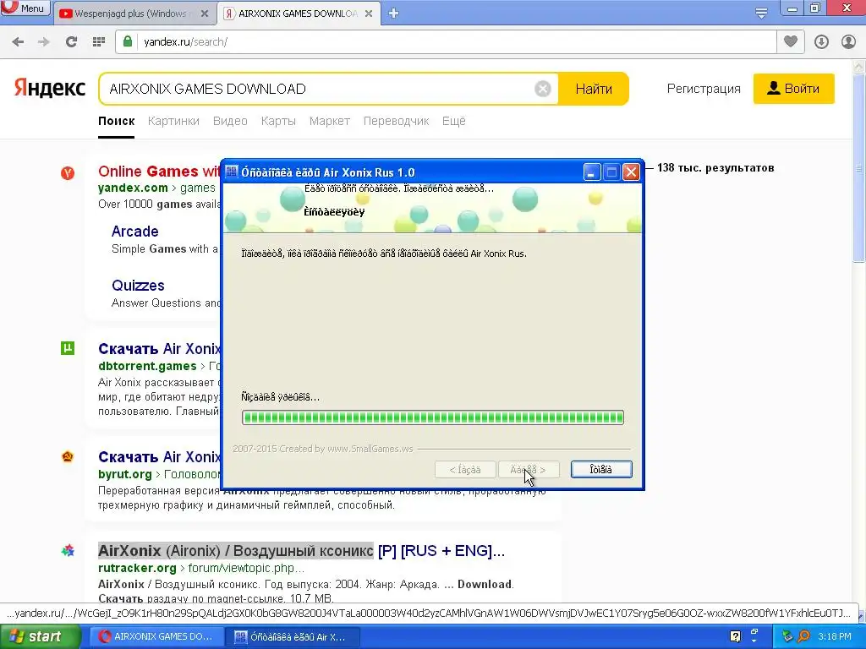The image size is (866, 649).
Task: Open the Speed Dial grid icon
Action: tap(99, 41)
